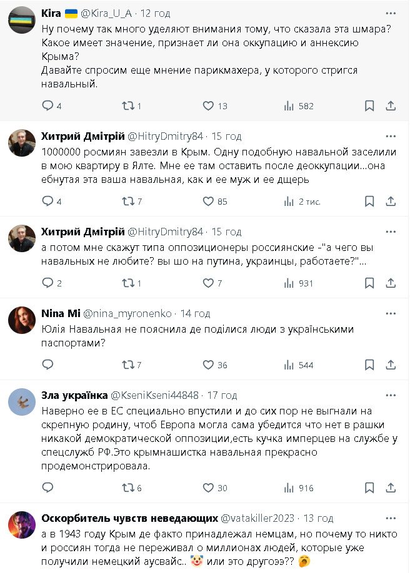Share the tweet with 931 views
The image size is (410, 573).
[x=391, y=283]
